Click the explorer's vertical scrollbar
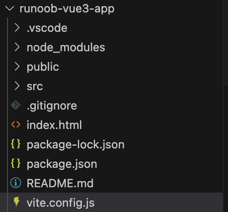This screenshot has width=228, height=212. [225, 42]
